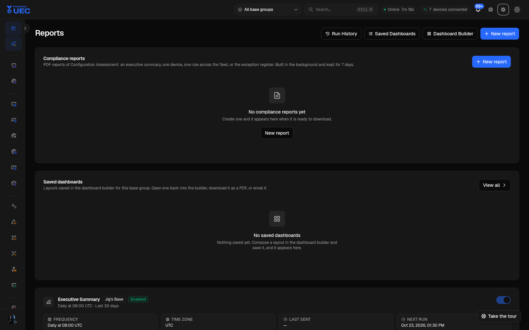Expand the sidebar with the chevron arrow
This screenshot has width=529, height=330.
coord(25,28)
